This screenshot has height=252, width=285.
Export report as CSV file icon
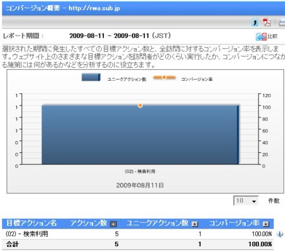[255, 22]
